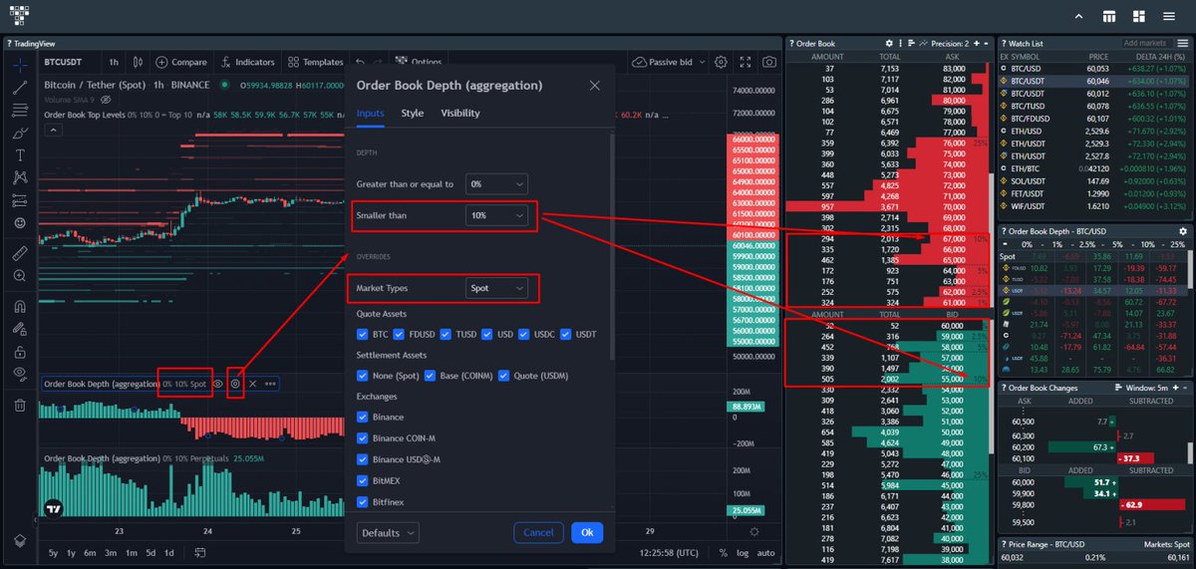Screen dimensions: 1196x569
Task: Open settings for Order Book Depth indicator
Action: pos(235,384)
